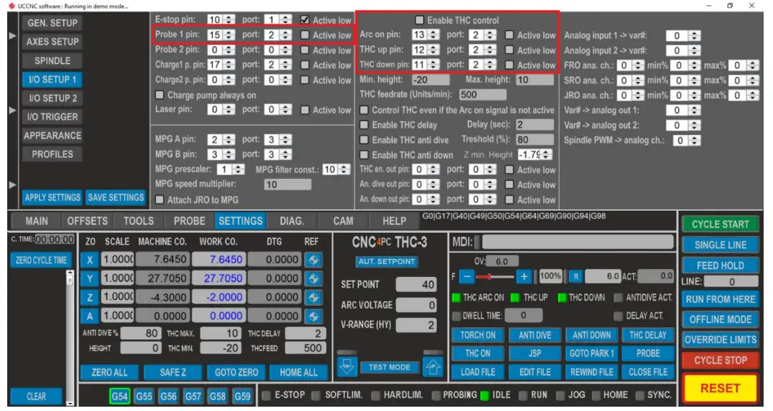Open the I/O SETUP 2 page
The height and width of the screenshot is (411, 773).
52,98
